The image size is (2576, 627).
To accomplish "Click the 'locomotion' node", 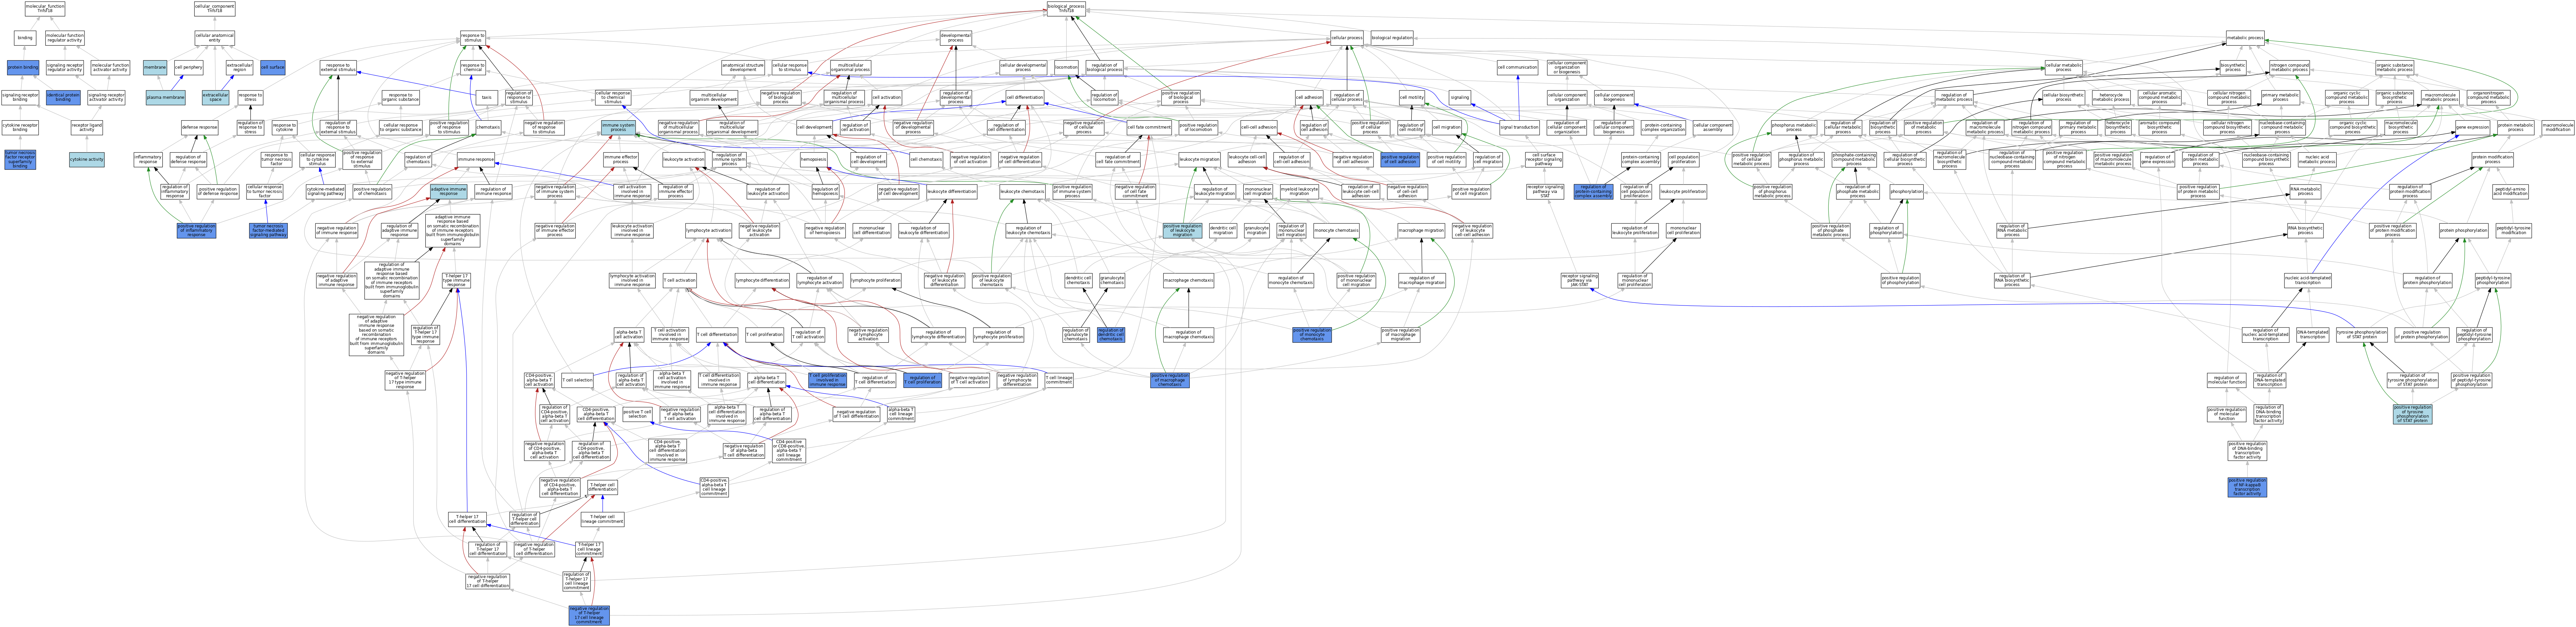I will click(x=1066, y=68).
